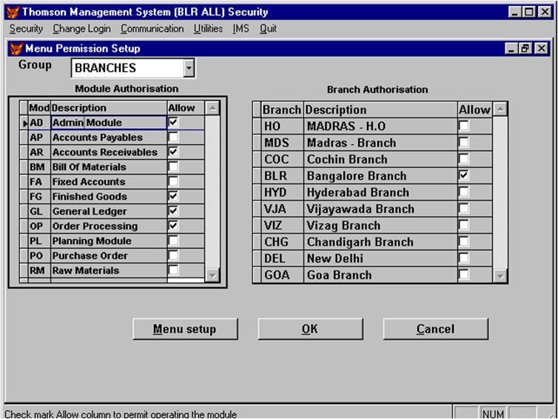This screenshot has height=419, width=558.
Task: Click scroll down arrow in Module Authorisation list
Action: coord(212,275)
